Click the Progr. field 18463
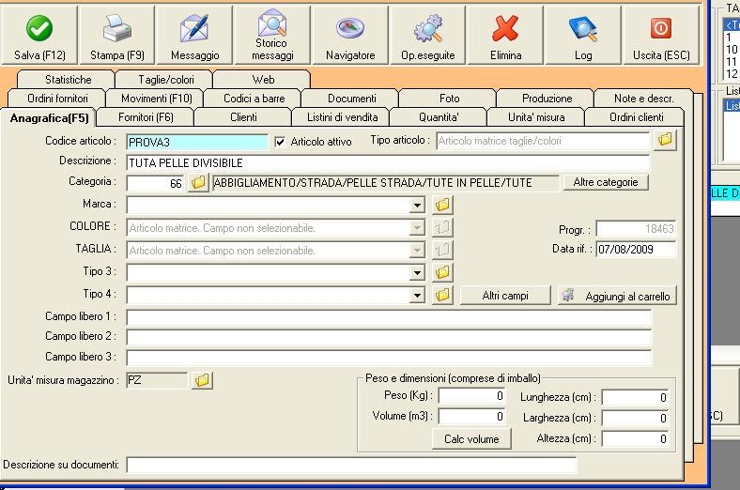 click(x=636, y=229)
